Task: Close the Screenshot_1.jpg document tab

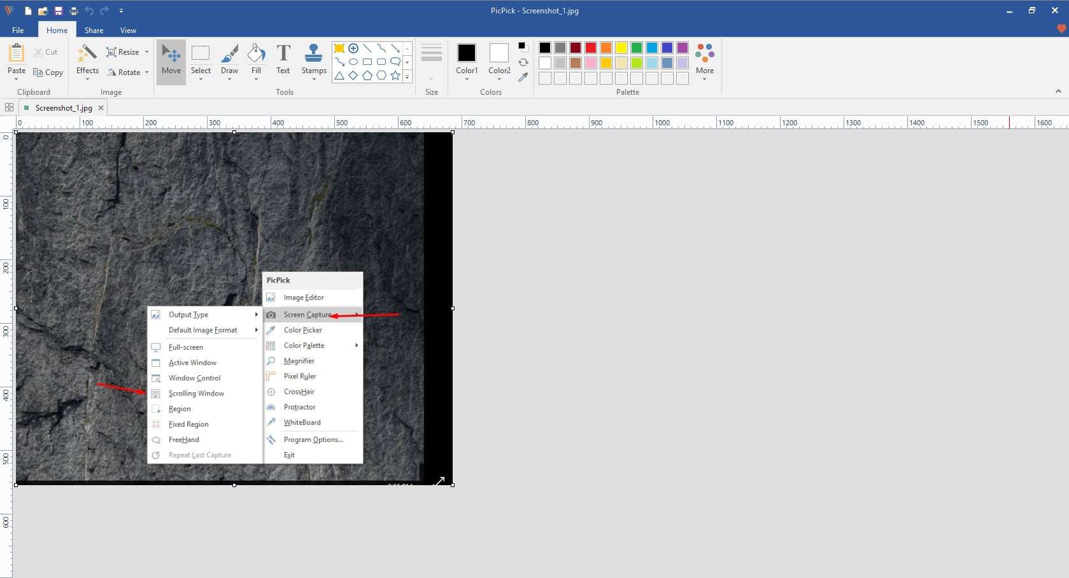Action: 101,108
